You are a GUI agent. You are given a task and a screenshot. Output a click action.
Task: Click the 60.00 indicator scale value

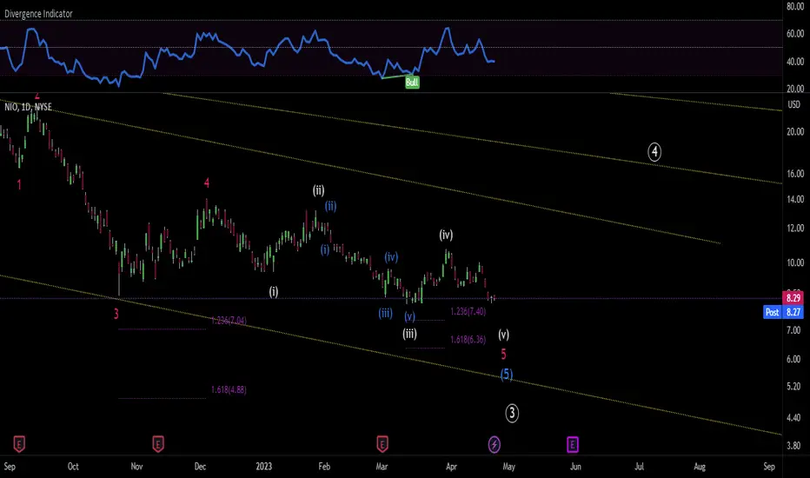point(795,34)
